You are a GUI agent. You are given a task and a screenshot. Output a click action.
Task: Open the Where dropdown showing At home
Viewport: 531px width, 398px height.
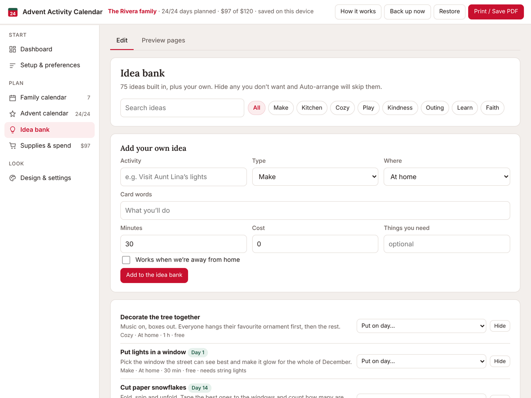[447, 177]
